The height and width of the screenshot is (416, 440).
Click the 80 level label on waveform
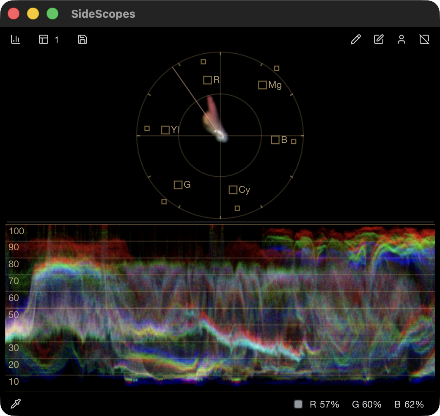click(14, 264)
